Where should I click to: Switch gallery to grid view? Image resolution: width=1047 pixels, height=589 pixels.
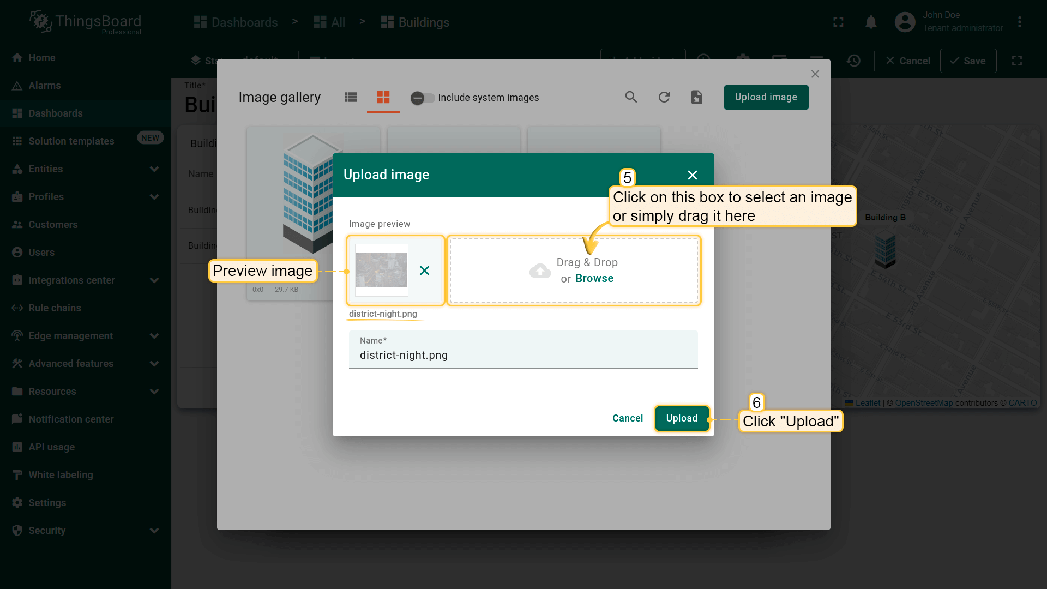click(383, 97)
